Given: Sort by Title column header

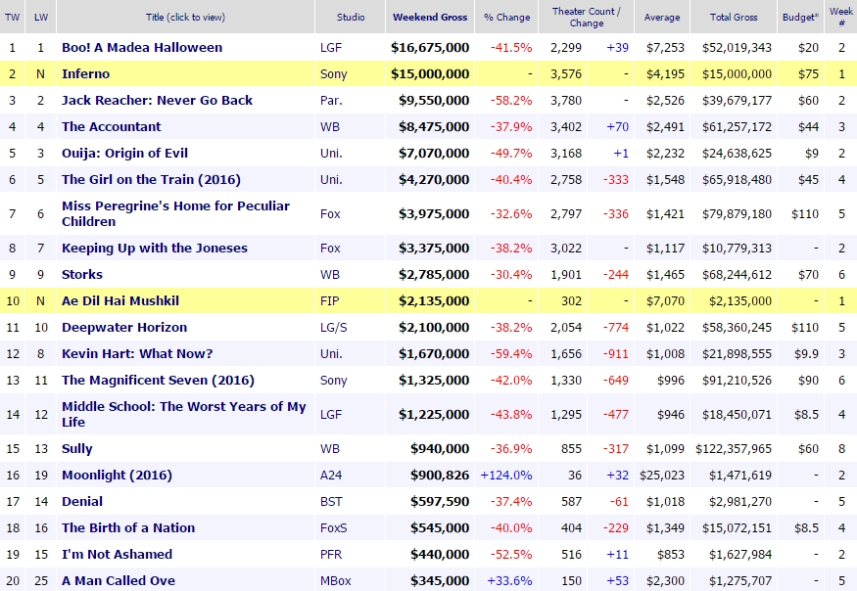Looking at the screenshot, I should tap(185, 17).
